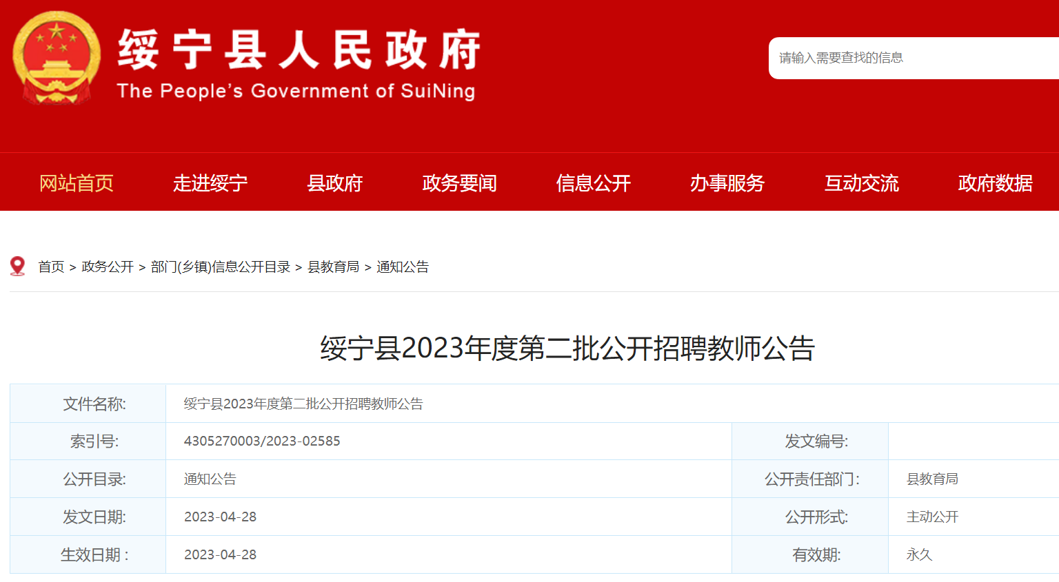Click the 生效日期 value 2023-04-28
The height and width of the screenshot is (582, 1059).
tap(221, 554)
